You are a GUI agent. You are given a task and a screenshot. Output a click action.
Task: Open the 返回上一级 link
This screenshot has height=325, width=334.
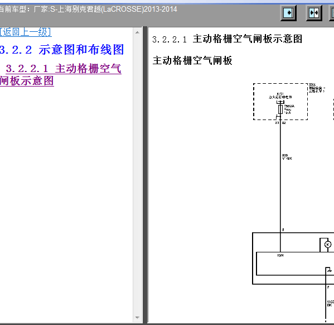coord(26,32)
